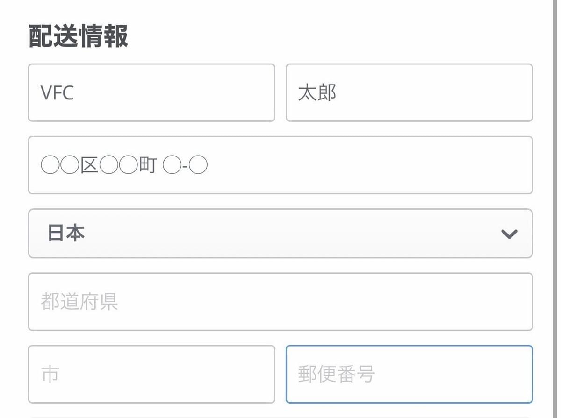
Task: Place cursor on the 太郎 text
Action: 317,93
